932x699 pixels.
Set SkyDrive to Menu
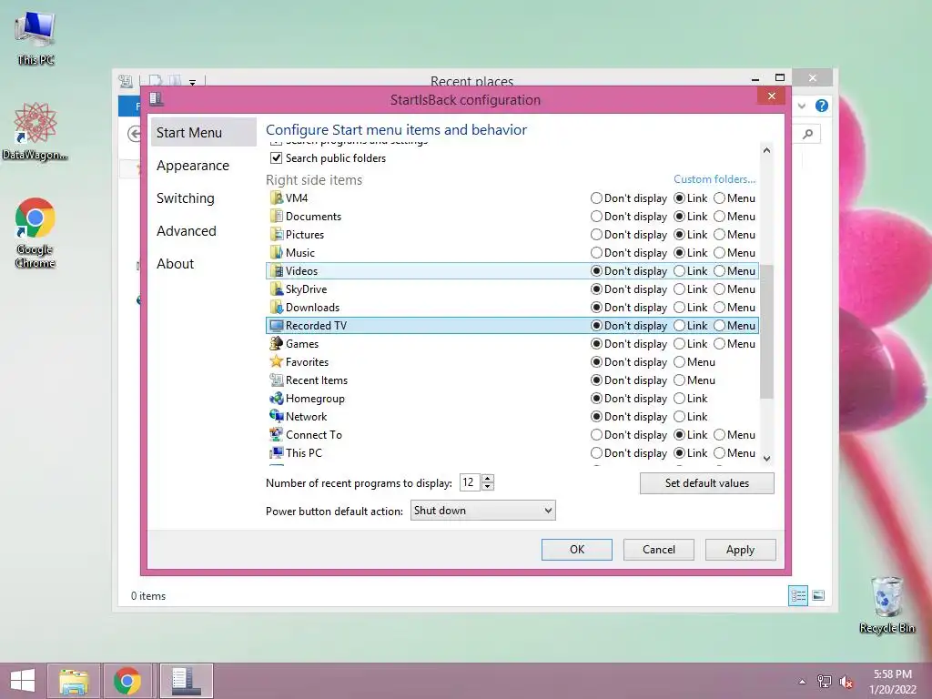(719, 289)
